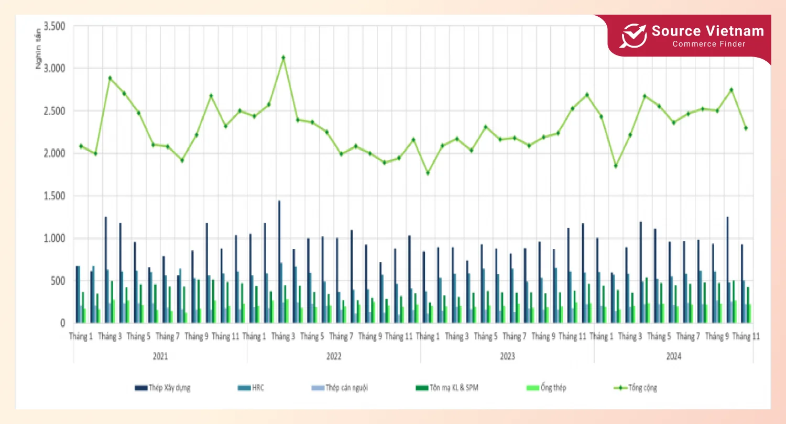Click the "Tháng 11" axis label of 2024
786x424 pixels.
[x=746, y=337]
